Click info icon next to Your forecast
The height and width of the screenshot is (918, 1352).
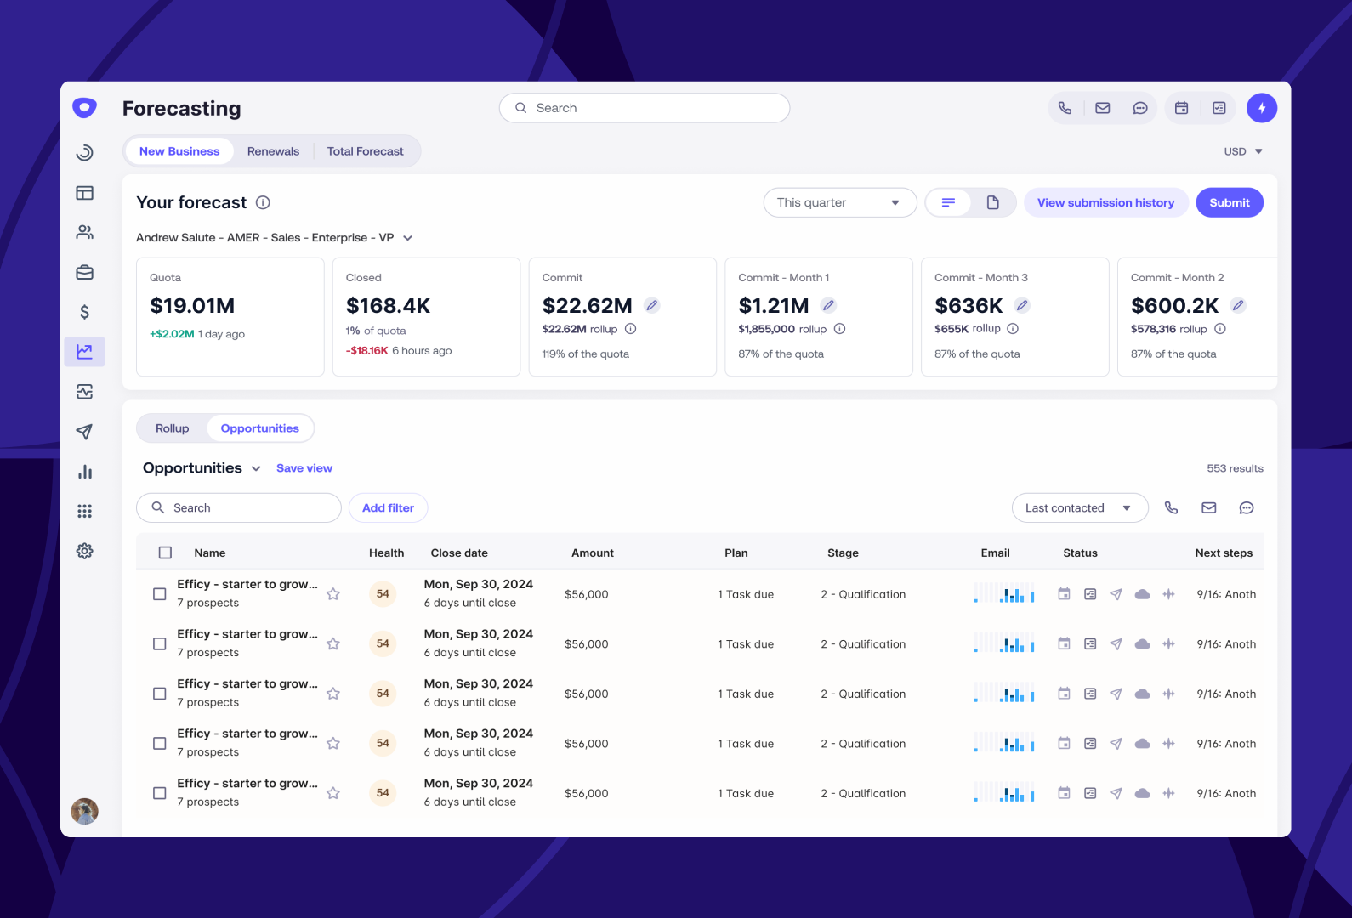pos(263,202)
